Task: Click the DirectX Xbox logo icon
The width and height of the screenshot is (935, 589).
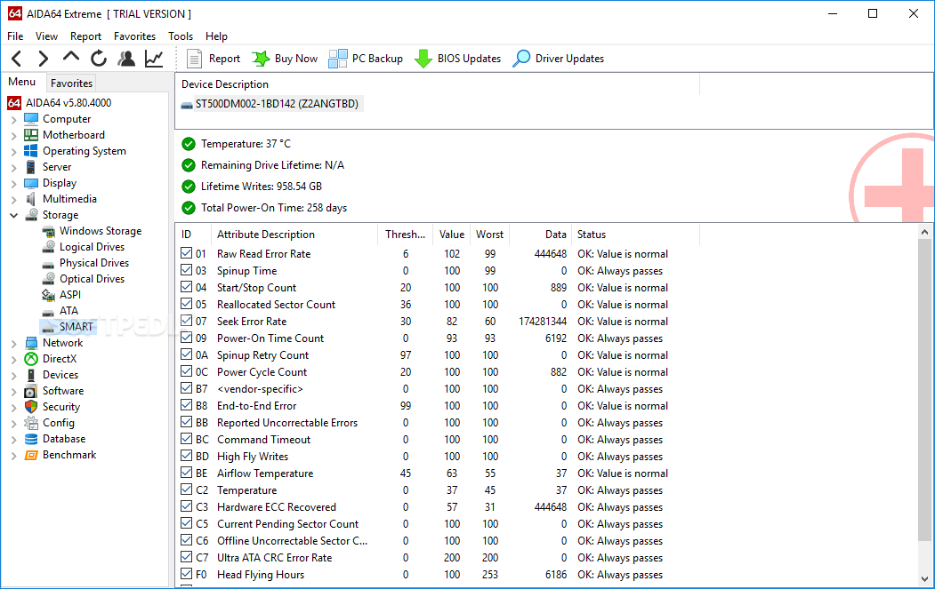Action: 31,359
